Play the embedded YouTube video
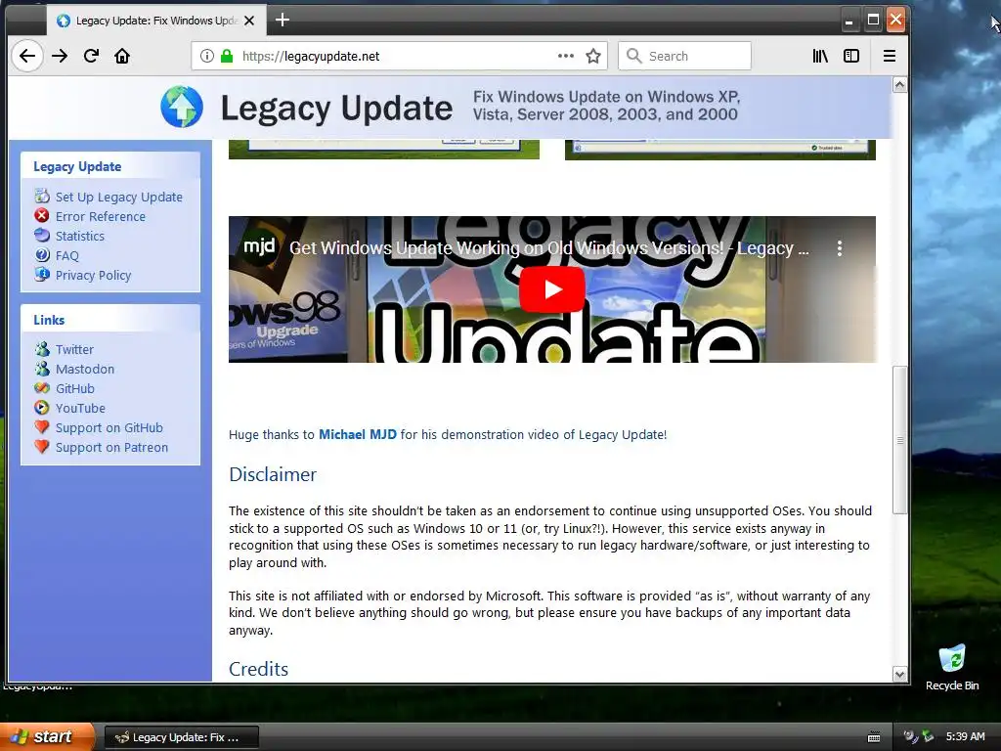This screenshot has width=1001, height=751. click(552, 289)
